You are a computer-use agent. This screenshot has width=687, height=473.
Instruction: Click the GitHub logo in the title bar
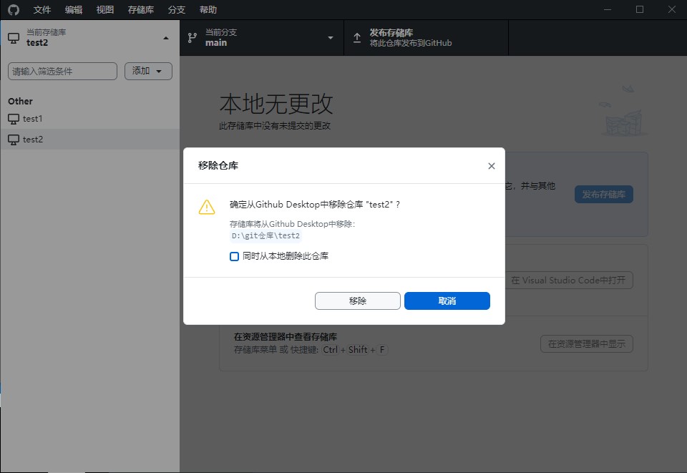pos(13,9)
